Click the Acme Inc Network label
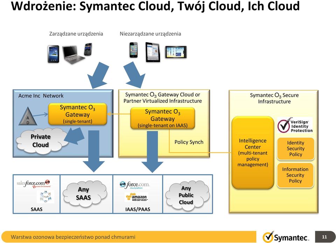 (x=41, y=96)
